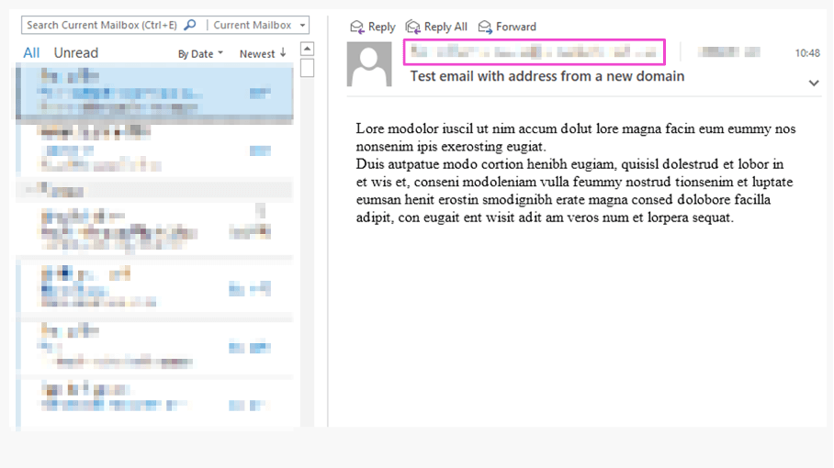834x468 pixels.
Task: Click the search magnifier icon
Action: (190, 25)
